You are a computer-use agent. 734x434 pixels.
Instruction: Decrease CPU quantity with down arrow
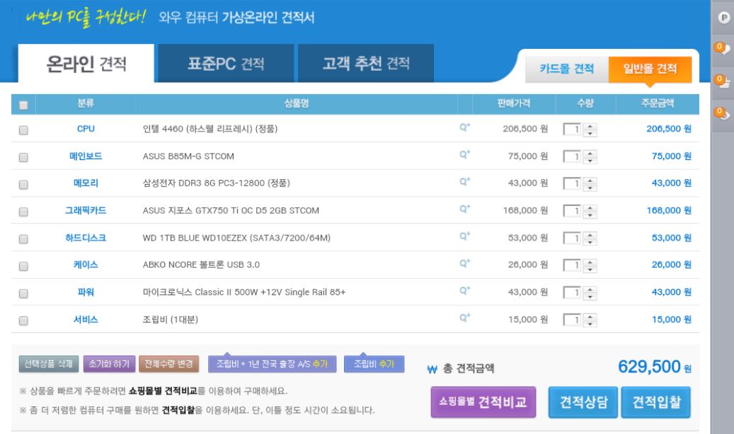coord(590,133)
